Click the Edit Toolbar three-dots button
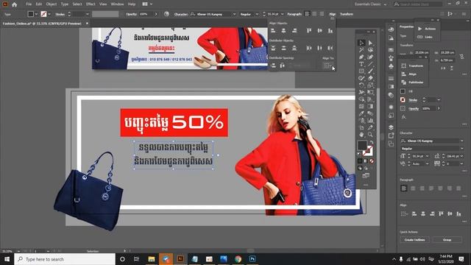The height and width of the screenshot is (265, 471). coord(366,185)
